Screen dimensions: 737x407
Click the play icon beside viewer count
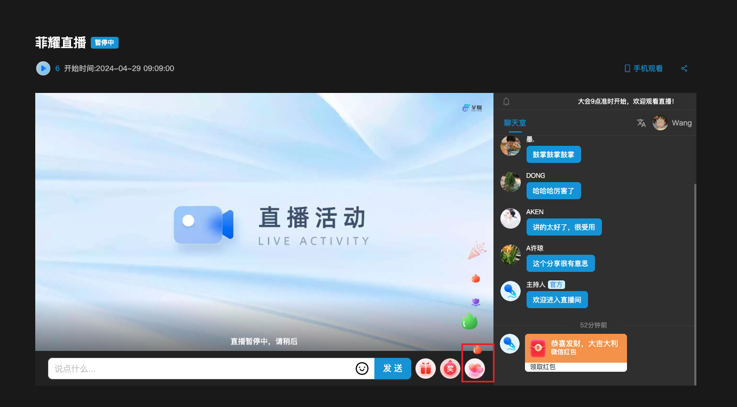[43, 68]
